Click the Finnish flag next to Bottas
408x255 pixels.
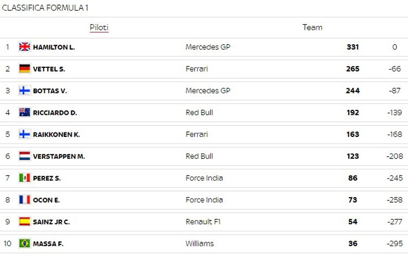25,91
